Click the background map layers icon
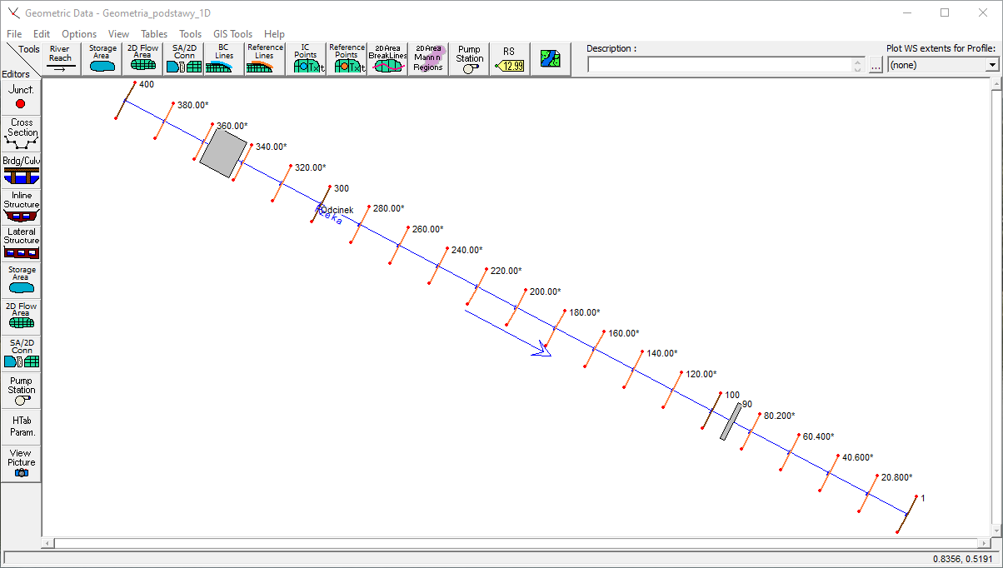This screenshot has width=1003, height=568. click(550, 59)
